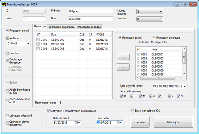The image size is (199, 134).
Task: Switch to Information personnelle tab
Action: coord(62,27)
